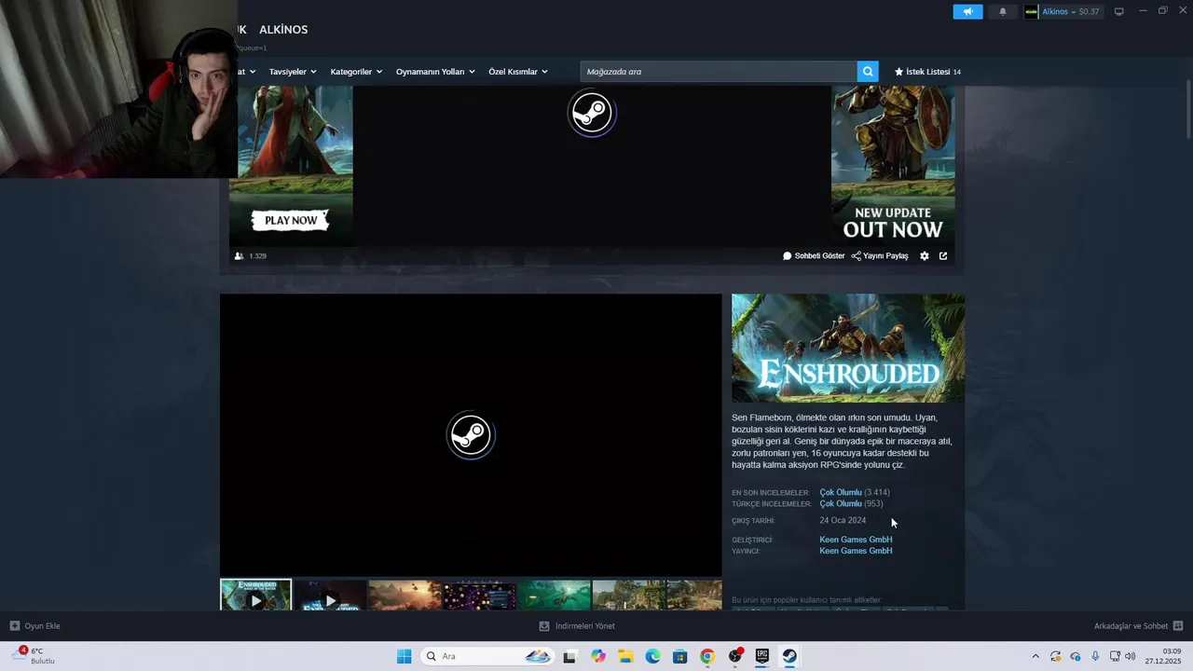Image resolution: width=1193 pixels, height=671 pixels.
Task: Click the network tray icon
Action: [x=1115, y=656]
